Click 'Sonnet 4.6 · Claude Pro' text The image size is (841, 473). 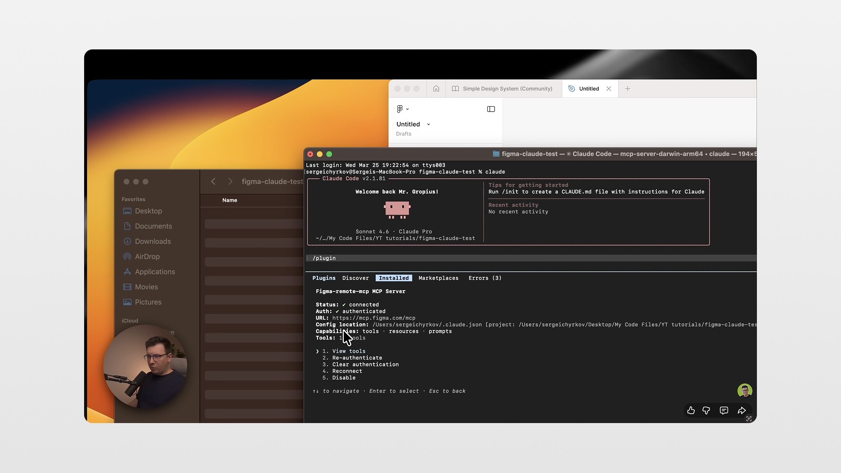click(x=394, y=232)
